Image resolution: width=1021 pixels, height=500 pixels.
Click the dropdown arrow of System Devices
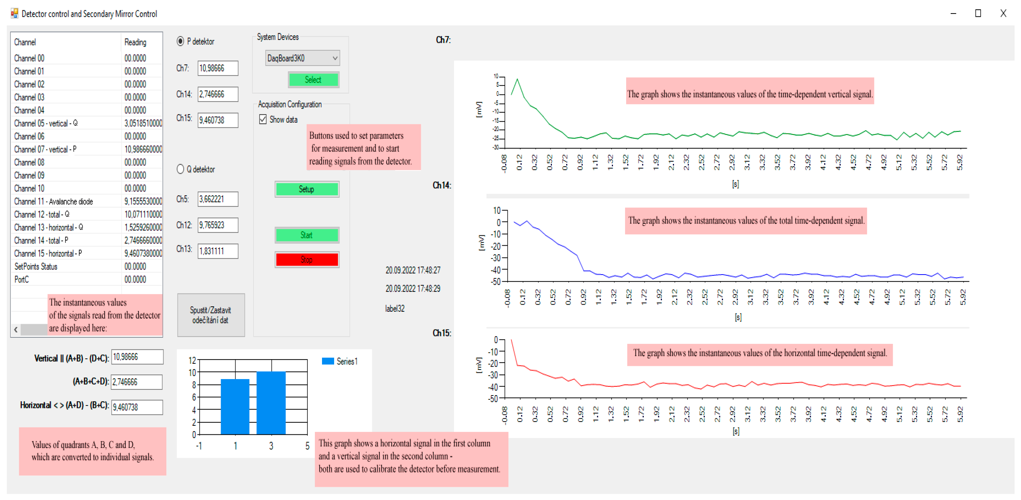335,58
